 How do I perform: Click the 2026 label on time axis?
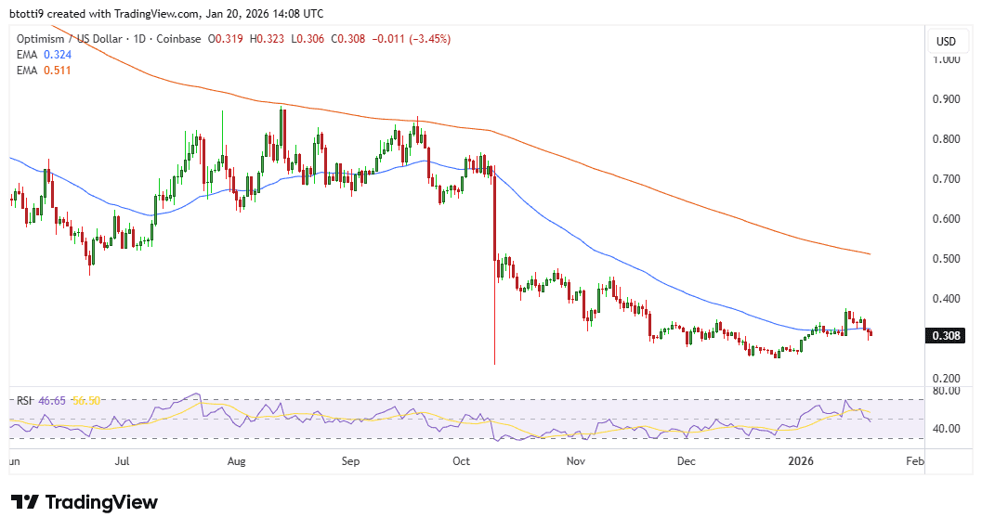800,460
